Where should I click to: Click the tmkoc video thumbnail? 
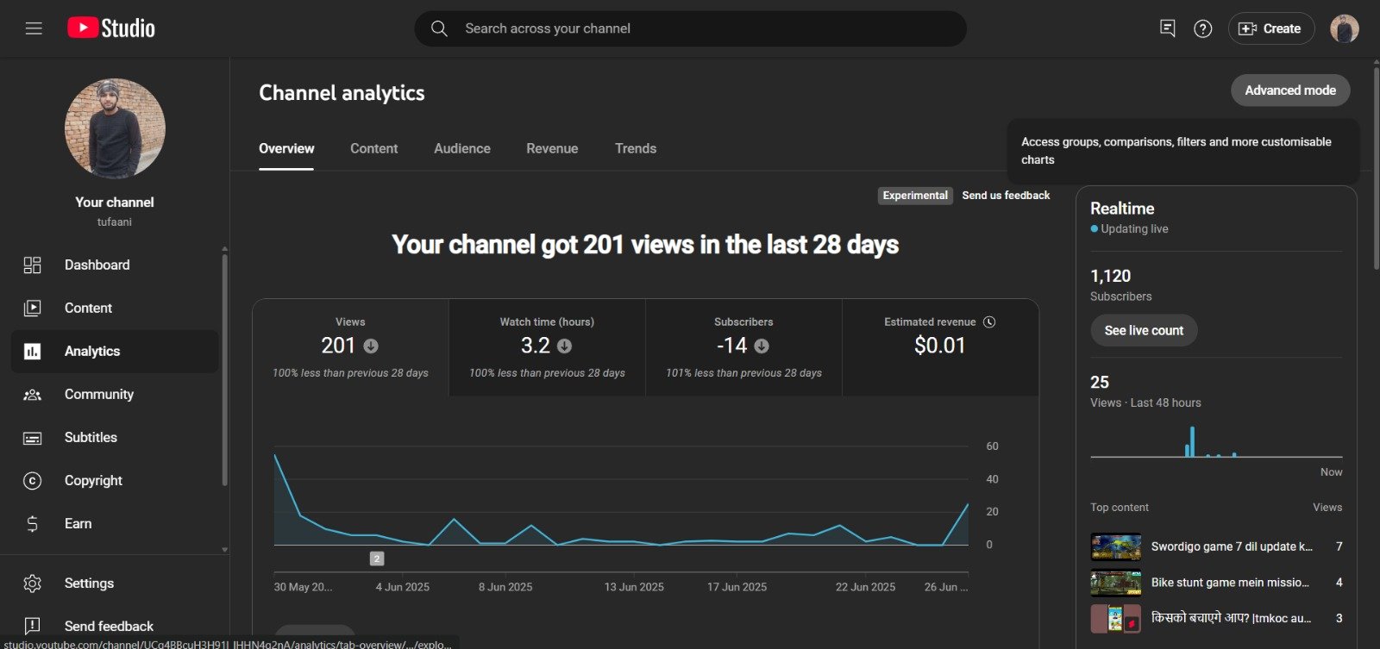1116,618
